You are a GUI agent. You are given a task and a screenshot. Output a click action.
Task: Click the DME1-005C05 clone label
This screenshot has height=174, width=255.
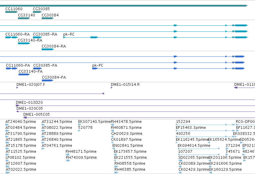(x=37, y=115)
